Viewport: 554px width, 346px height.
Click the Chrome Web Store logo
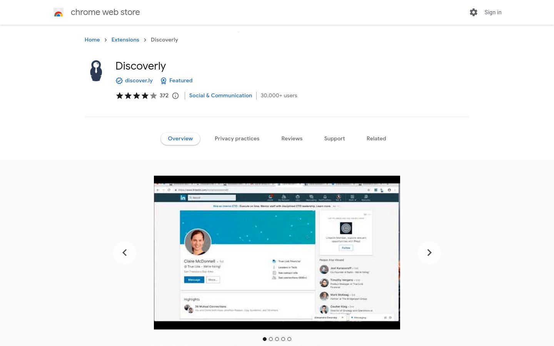[58, 12]
